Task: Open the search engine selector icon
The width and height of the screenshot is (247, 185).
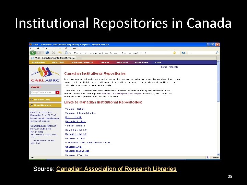Action: (x=184, y=53)
